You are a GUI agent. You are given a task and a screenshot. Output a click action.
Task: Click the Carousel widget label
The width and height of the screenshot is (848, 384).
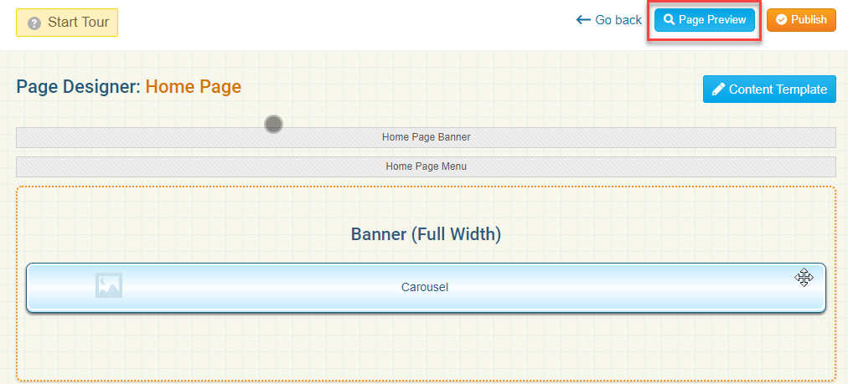coord(425,287)
